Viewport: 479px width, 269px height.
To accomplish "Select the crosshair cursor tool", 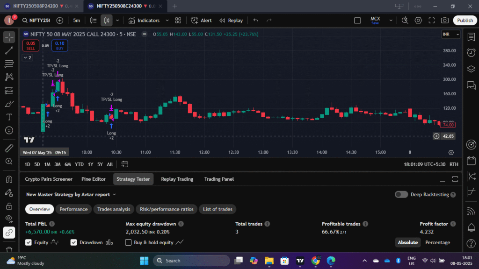I will tap(9, 37).
